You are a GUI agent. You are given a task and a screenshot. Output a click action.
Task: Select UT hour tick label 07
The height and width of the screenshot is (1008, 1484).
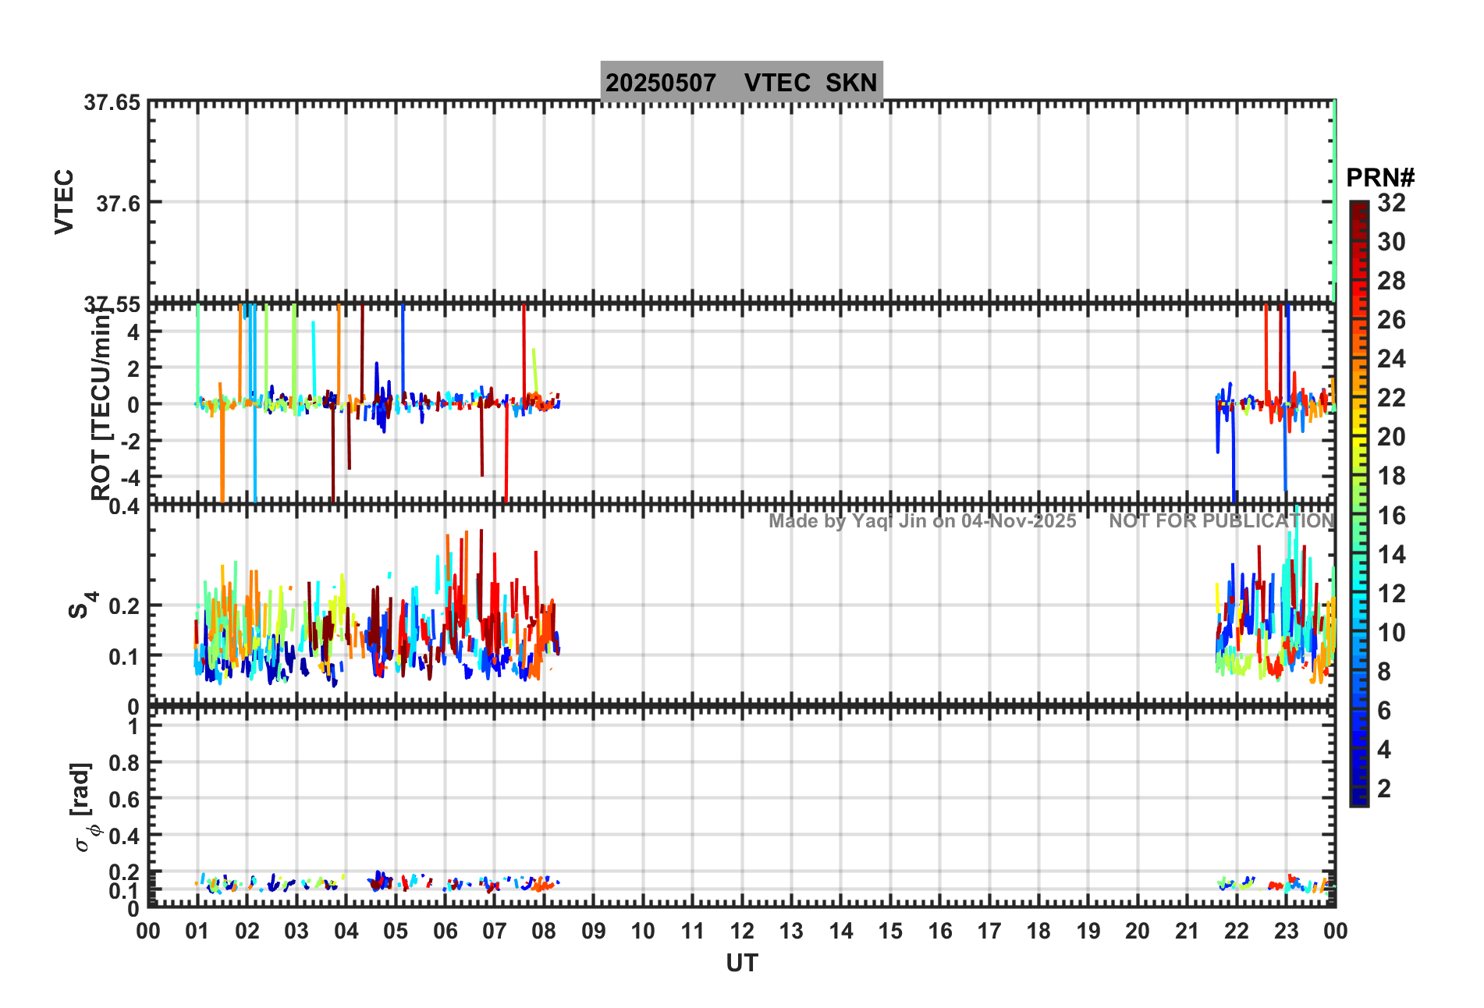click(x=495, y=931)
